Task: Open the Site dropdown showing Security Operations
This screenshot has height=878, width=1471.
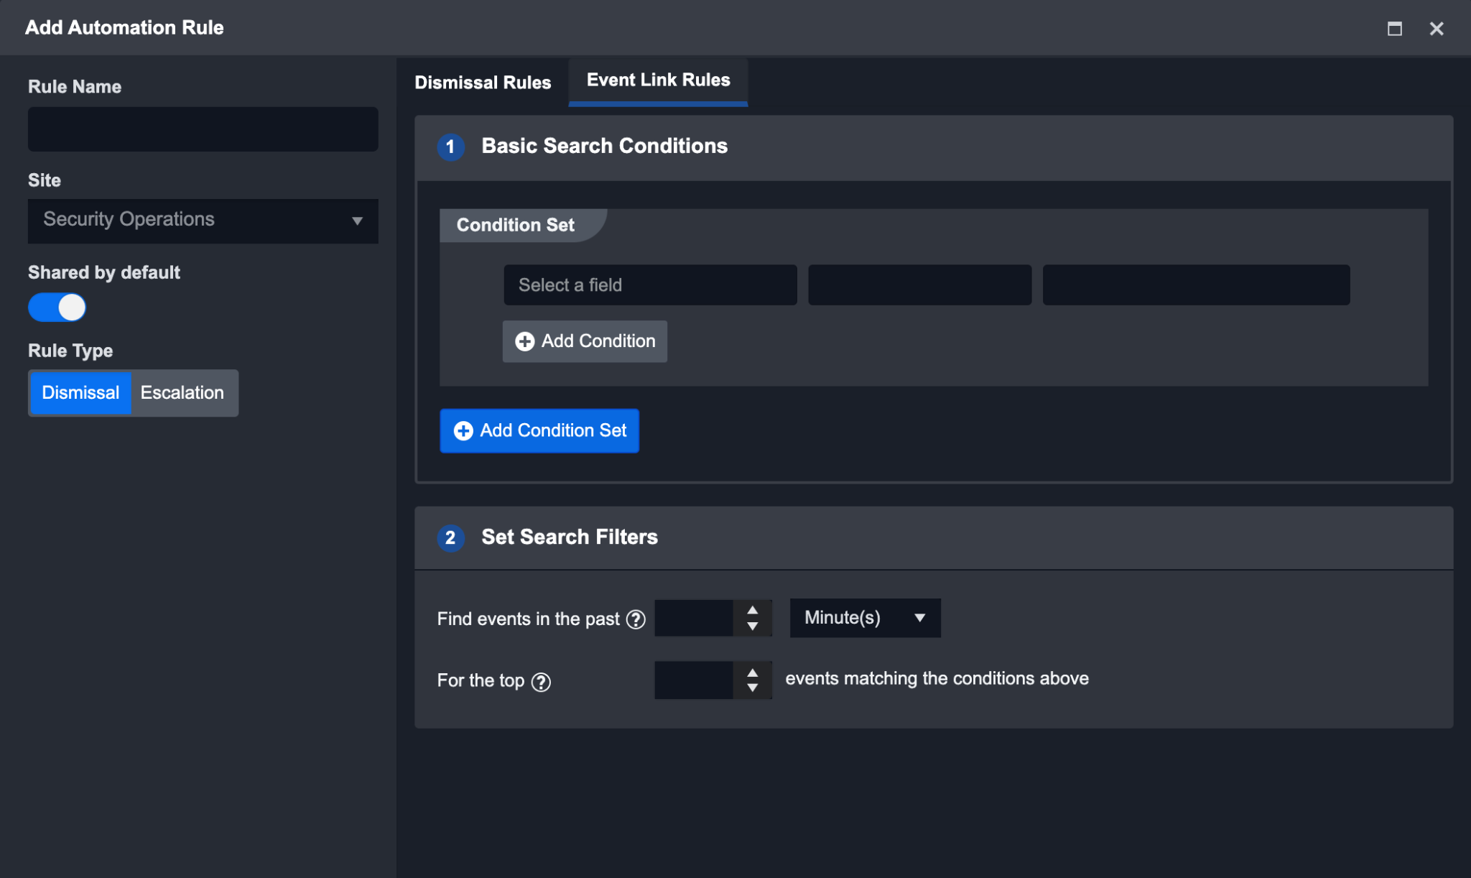Action: click(x=203, y=221)
